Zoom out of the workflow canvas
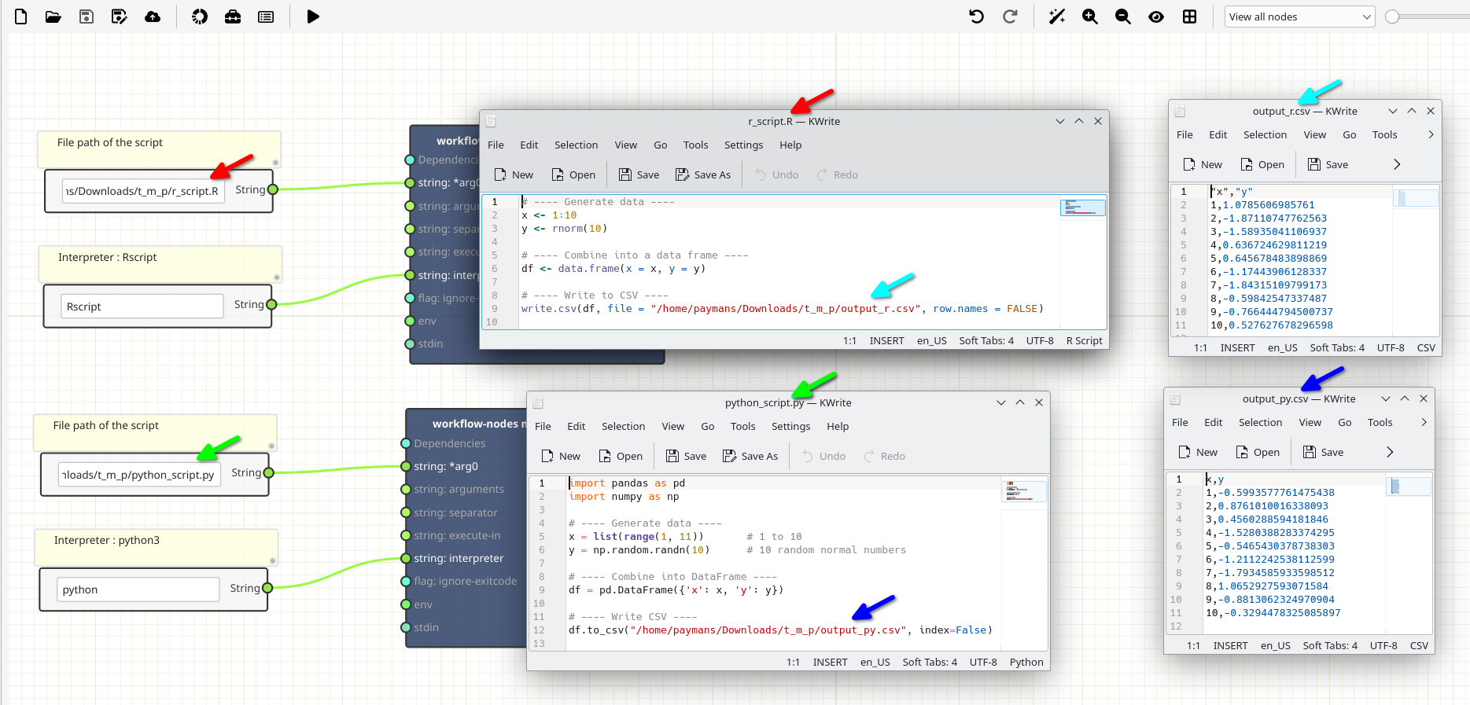Screen dimensions: 1470x705 (1123, 17)
